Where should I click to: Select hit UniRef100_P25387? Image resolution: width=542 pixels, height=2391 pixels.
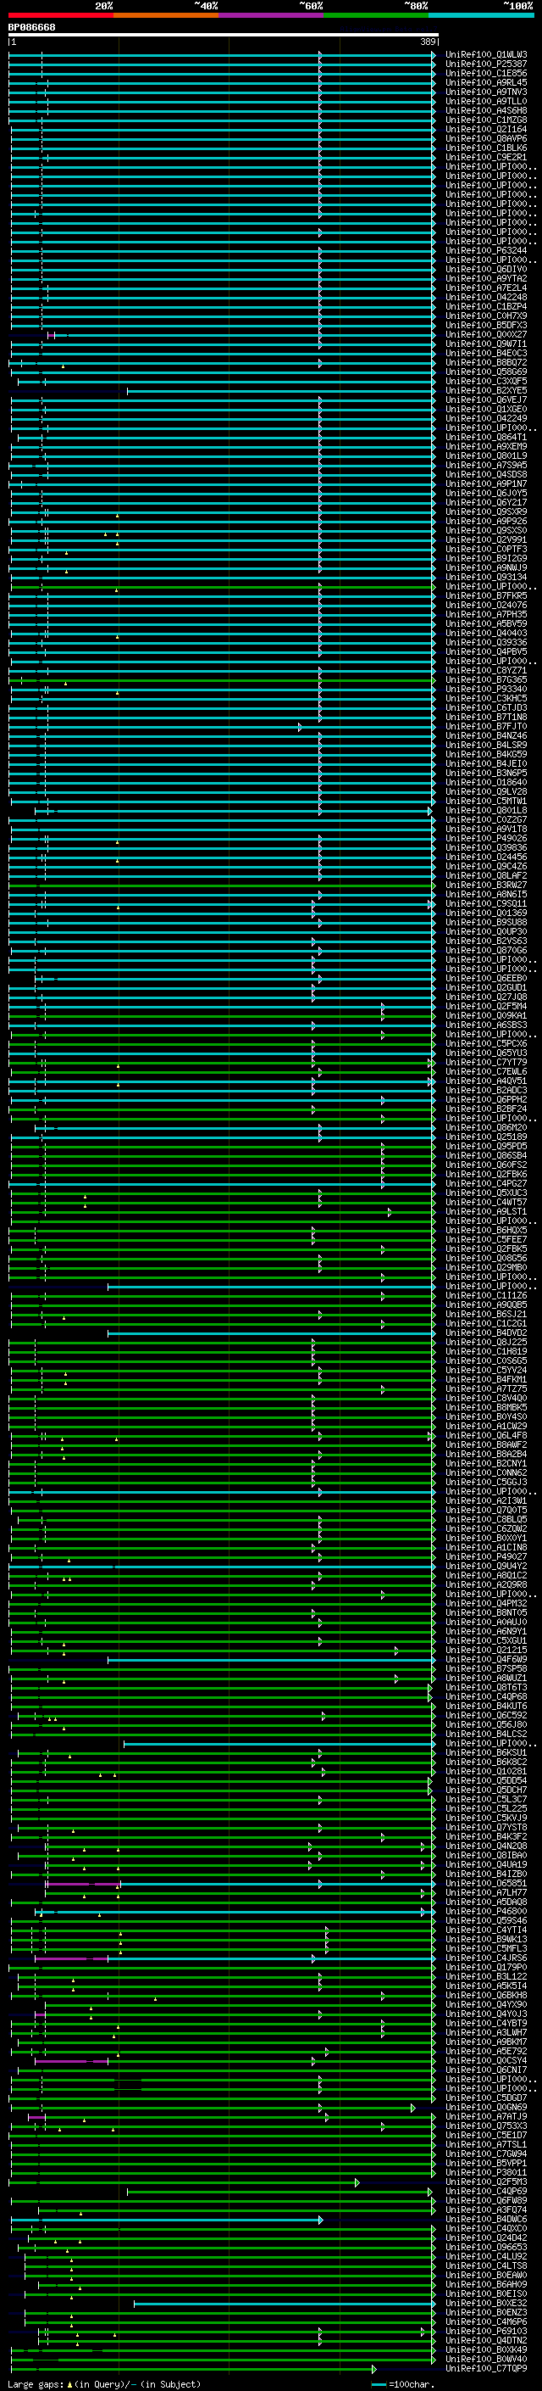[486, 64]
